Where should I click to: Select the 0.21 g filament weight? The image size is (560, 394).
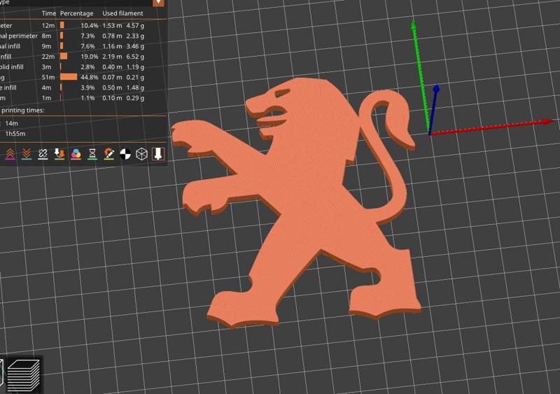point(135,77)
